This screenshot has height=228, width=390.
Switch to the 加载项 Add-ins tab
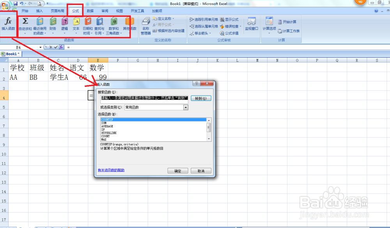[157, 11]
